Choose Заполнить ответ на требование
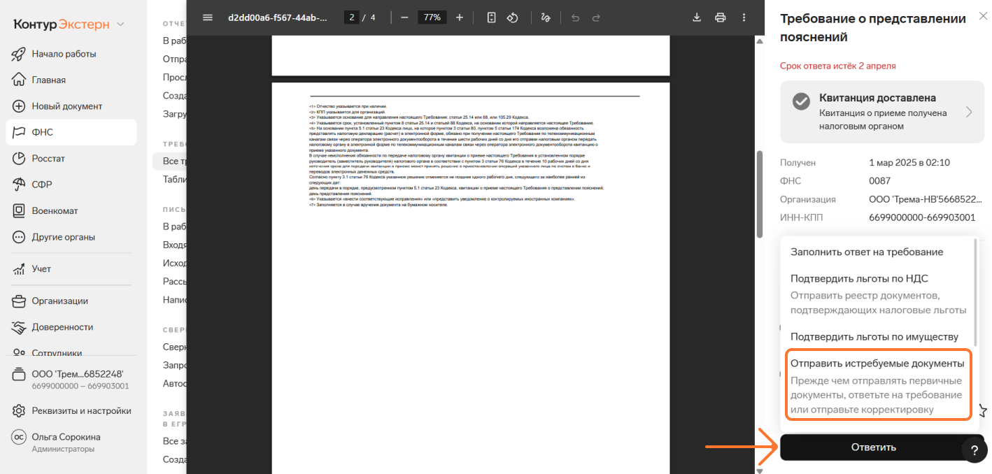 pos(867,252)
